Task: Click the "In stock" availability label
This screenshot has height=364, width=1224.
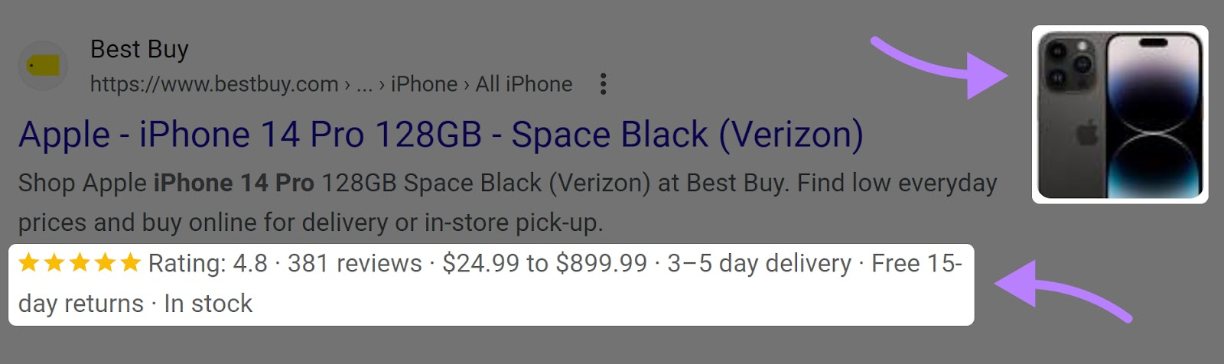Action: pyautogui.click(x=208, y=304)
